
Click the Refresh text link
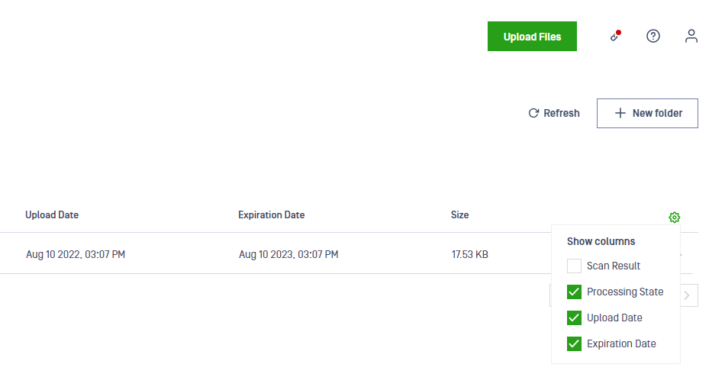(x=562, y=113)
